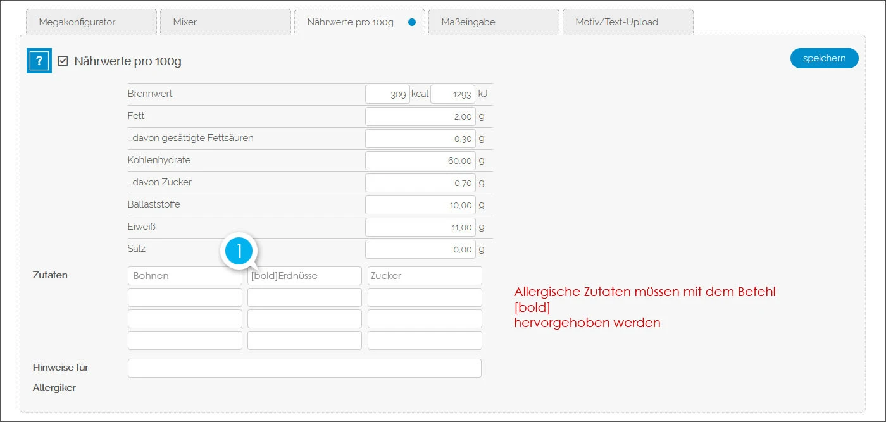The height and width of the screenshot is (422, 886).
Task: Select the davon Zucker input field
Action: point(420,182)
